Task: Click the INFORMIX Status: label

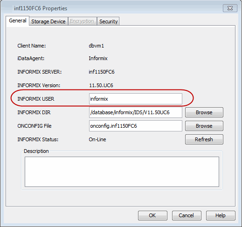Action: point(38,139)
